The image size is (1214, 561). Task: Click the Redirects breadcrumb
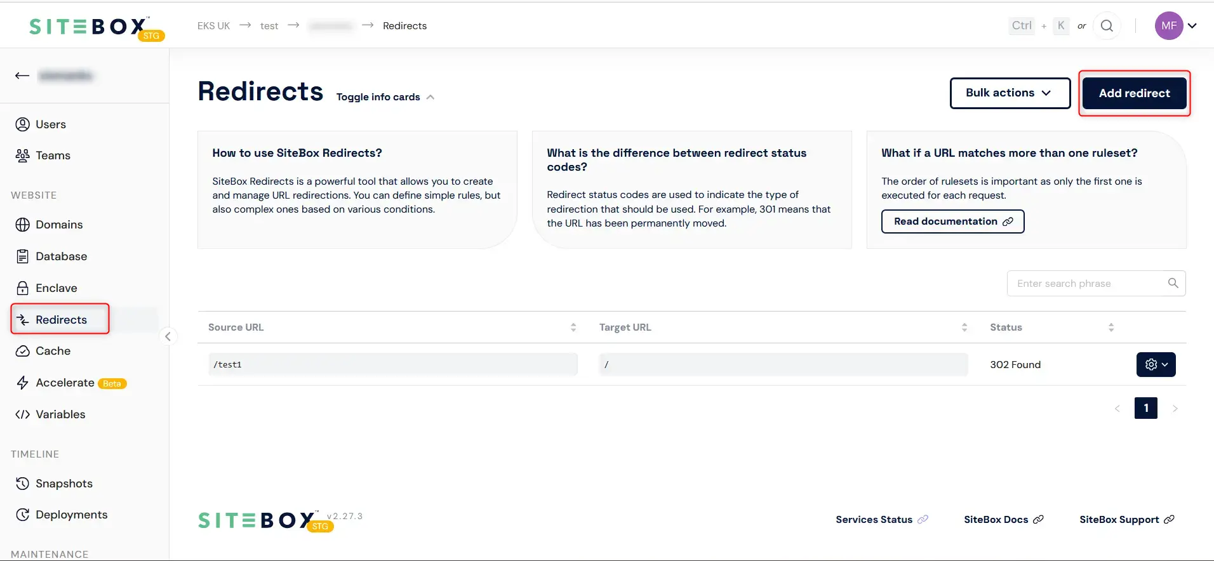tap(404, 26)
